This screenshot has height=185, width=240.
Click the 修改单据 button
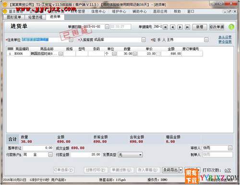click(x=217, y=27)
